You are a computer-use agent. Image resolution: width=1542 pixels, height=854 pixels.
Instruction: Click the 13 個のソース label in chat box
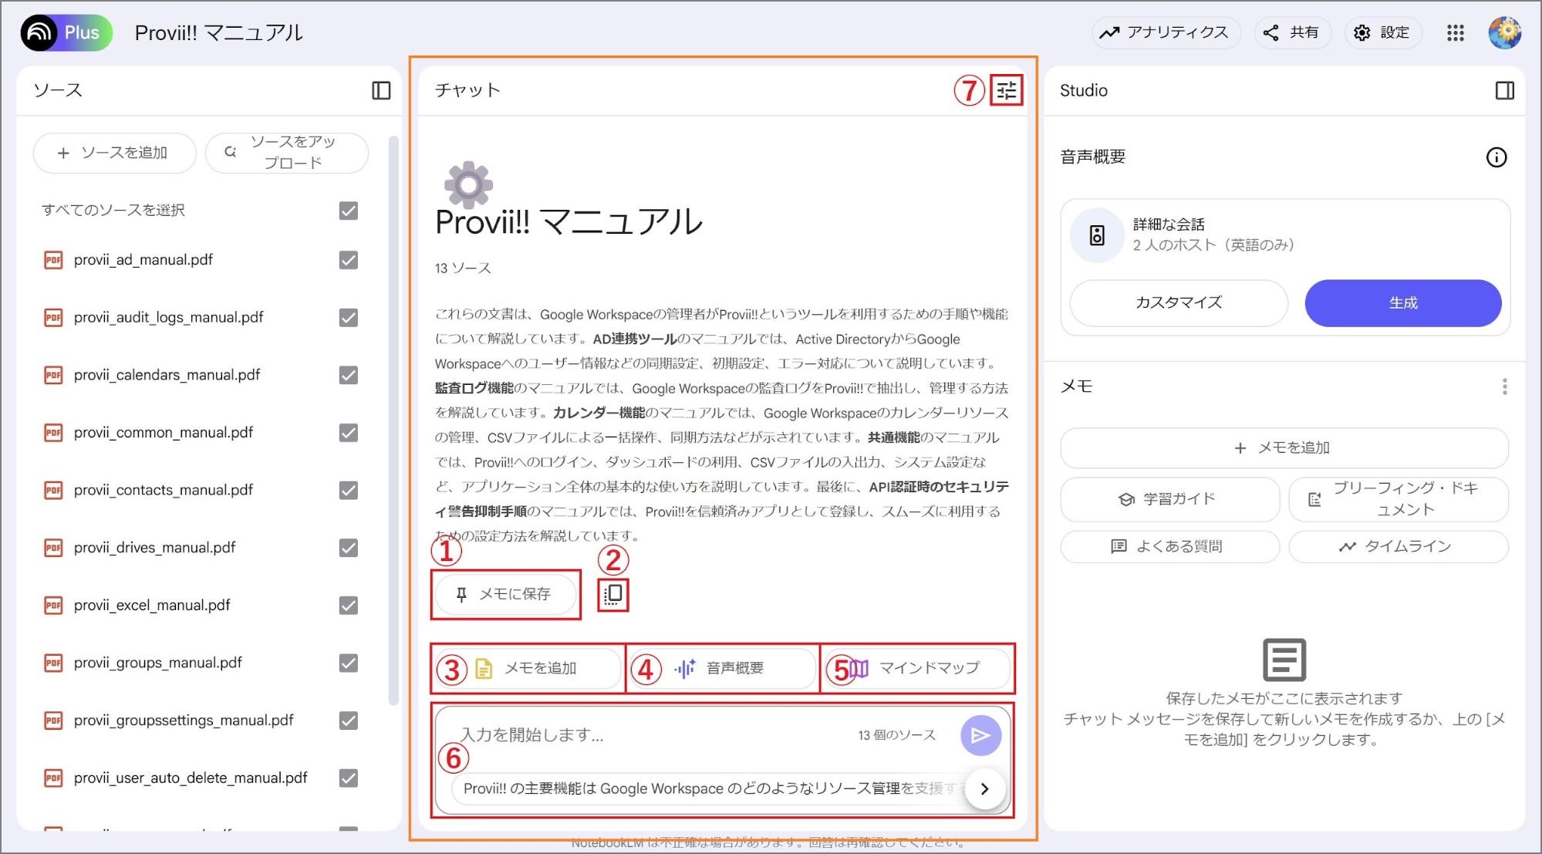[896, 735]
